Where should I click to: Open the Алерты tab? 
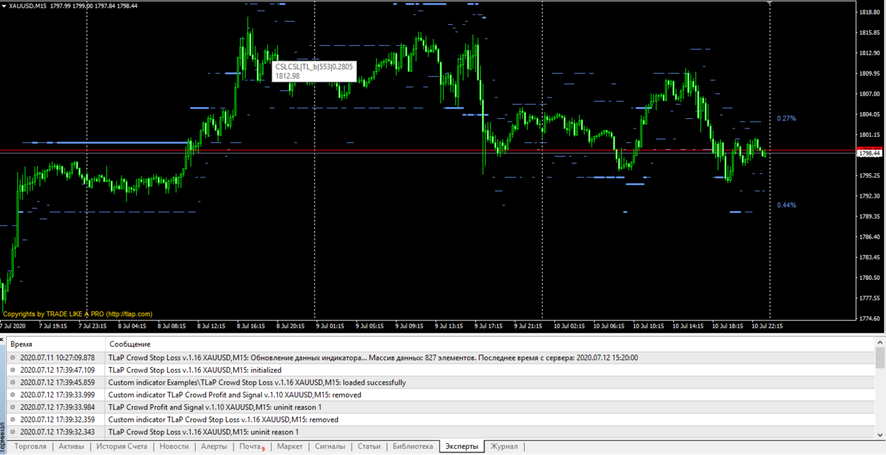214,447
